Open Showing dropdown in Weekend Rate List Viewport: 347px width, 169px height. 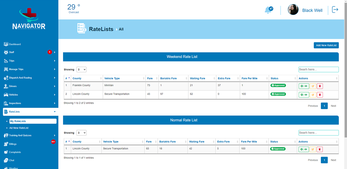click(81, 69)
